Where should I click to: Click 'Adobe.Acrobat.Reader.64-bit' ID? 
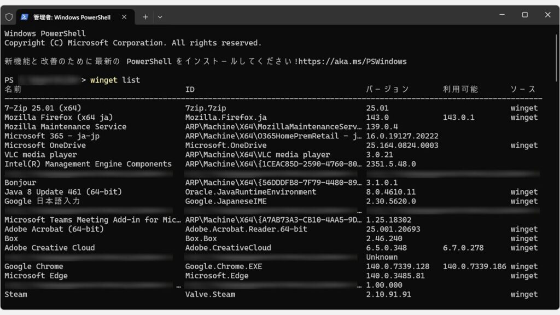click(246, 229)
